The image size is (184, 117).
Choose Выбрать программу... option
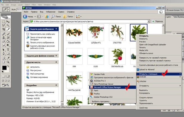point(113,102)
